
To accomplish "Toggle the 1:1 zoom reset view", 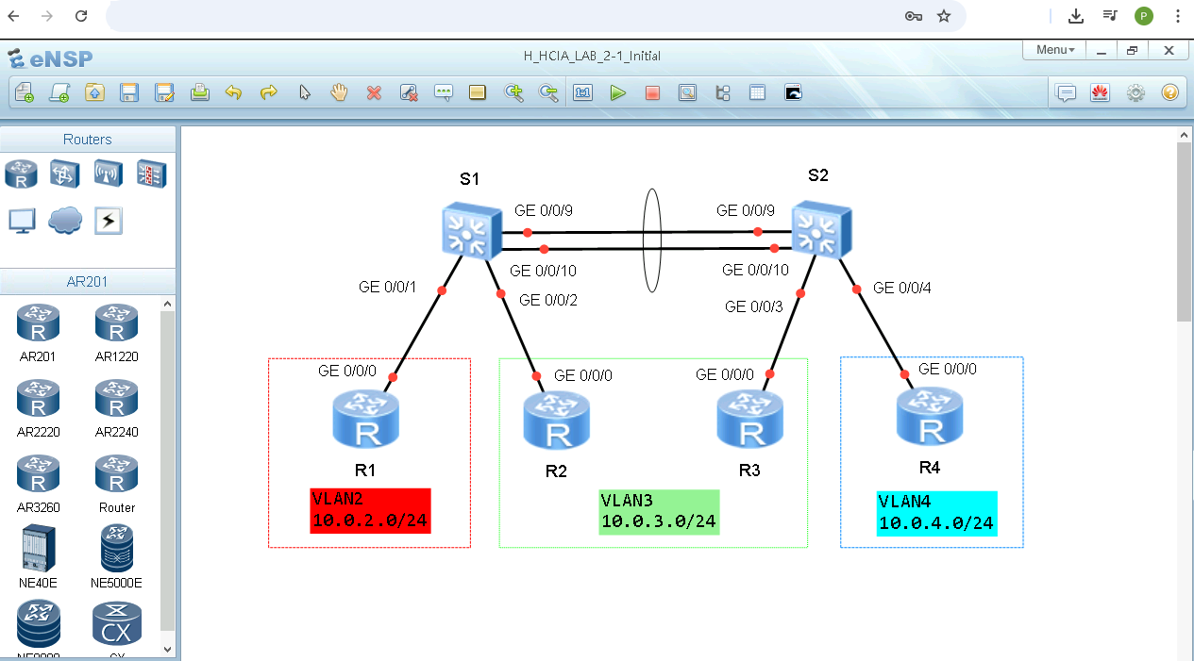I will 582,92.
